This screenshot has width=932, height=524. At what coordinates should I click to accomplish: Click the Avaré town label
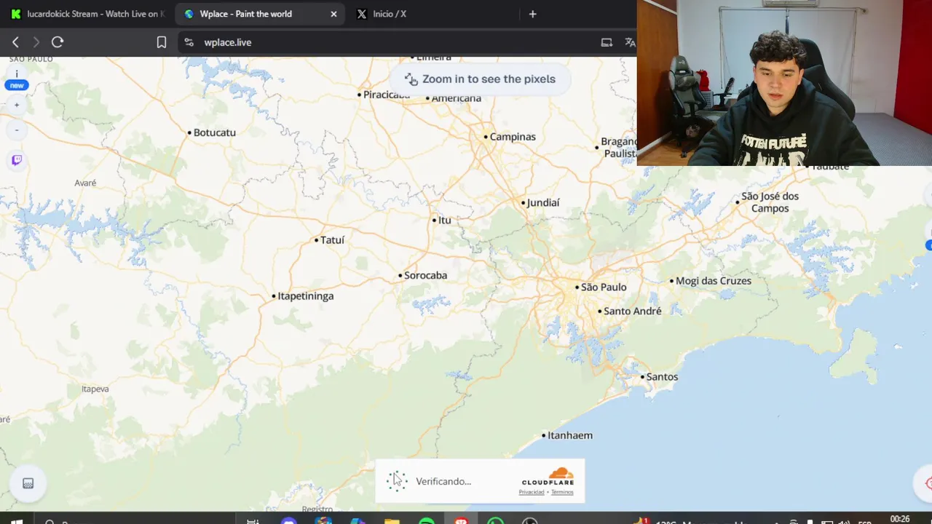click(x=85, y=183)
